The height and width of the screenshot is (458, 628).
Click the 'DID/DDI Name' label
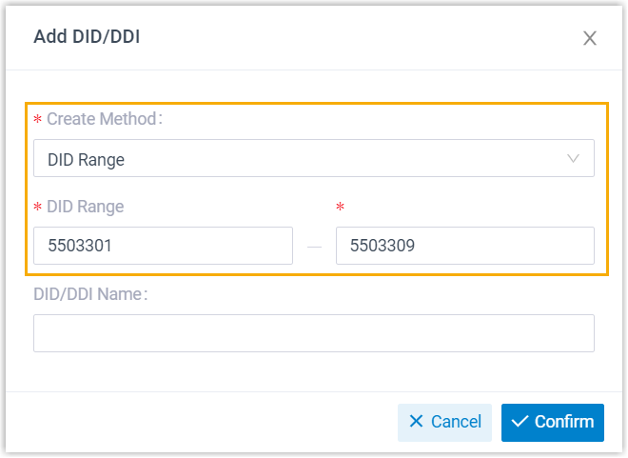pyautogui.click(x=91, y=294)
